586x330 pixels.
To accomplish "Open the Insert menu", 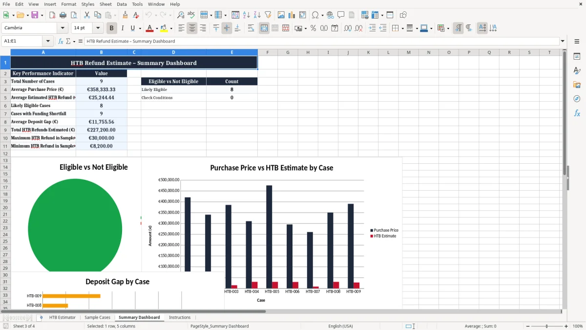I will [x=50, y=4].
